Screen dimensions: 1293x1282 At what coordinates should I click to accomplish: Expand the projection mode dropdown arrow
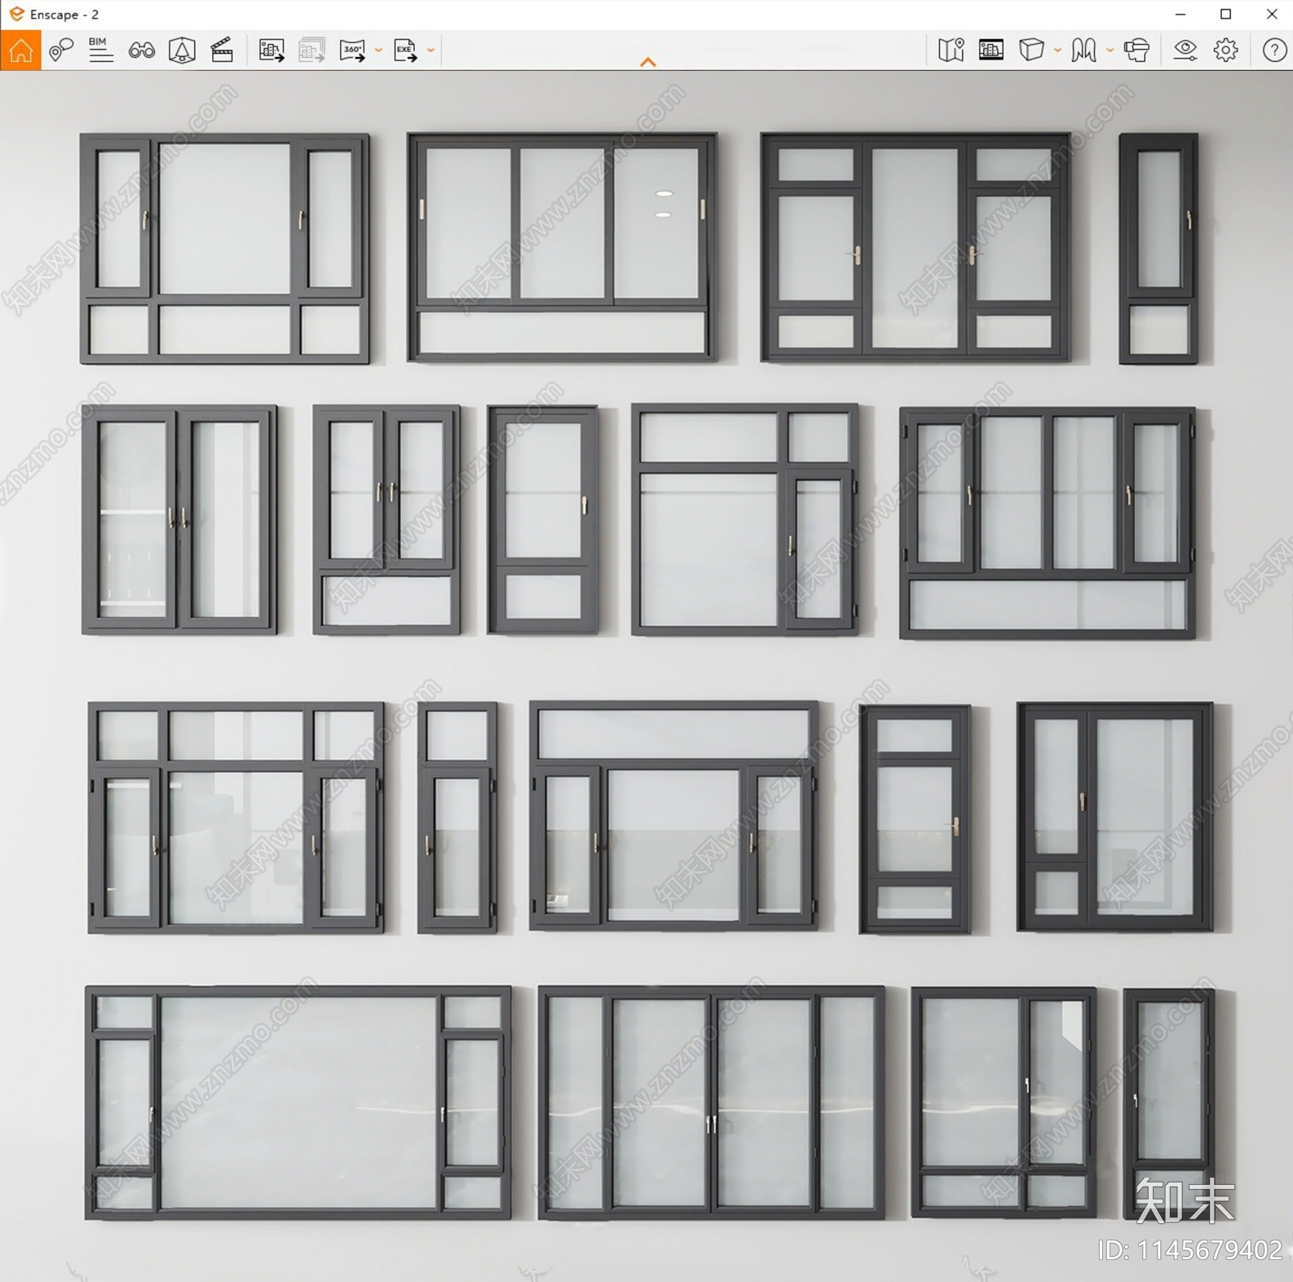tap(1057, 51)
